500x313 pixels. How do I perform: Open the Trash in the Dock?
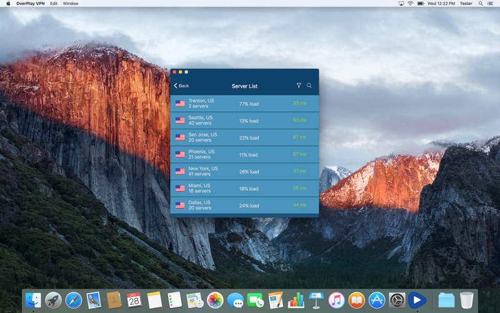(467, 300)
